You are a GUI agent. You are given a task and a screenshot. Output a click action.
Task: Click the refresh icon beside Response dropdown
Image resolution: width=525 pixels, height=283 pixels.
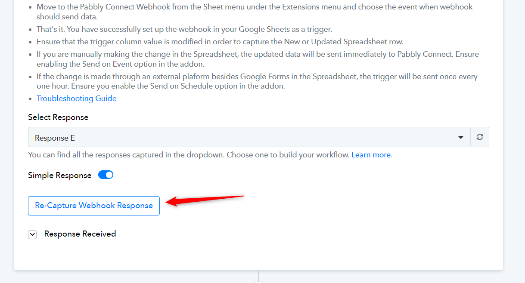click(480, 137)
